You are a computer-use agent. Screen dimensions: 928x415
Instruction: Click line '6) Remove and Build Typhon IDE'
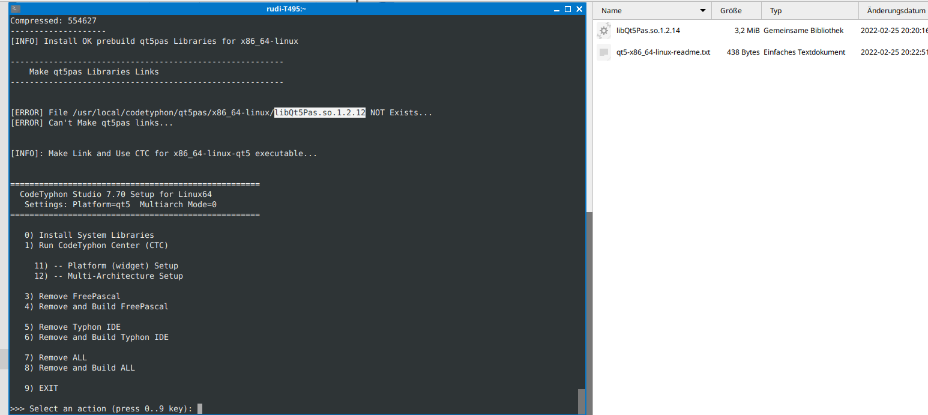(97, 337)
